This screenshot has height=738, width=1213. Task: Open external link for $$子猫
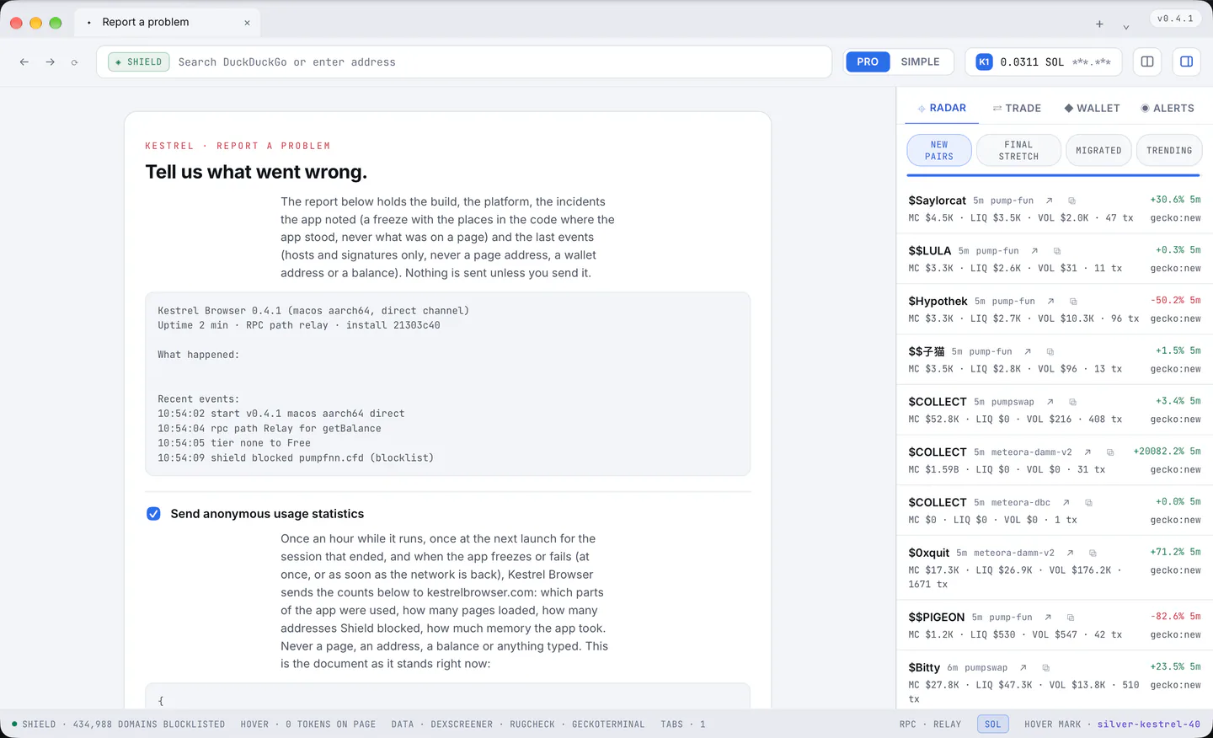point(1028,351)
